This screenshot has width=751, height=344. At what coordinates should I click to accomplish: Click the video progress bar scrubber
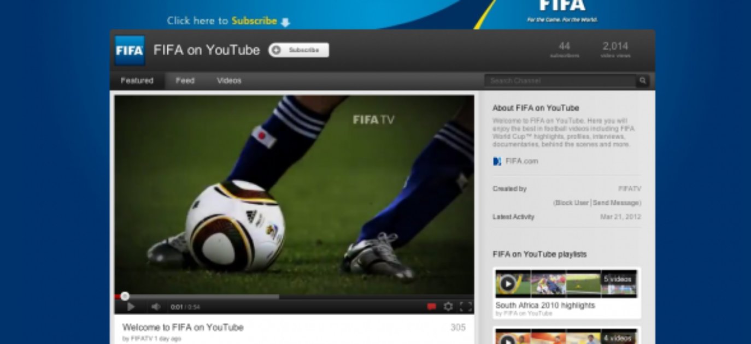125,296
